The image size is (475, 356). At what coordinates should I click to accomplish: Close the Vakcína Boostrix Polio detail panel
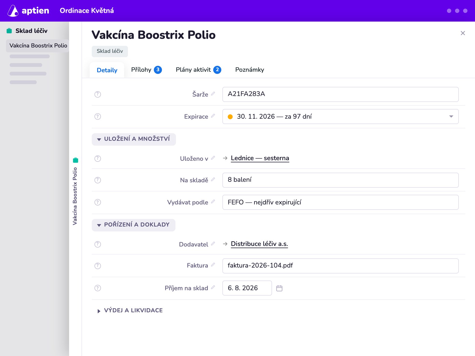point(463,33)
